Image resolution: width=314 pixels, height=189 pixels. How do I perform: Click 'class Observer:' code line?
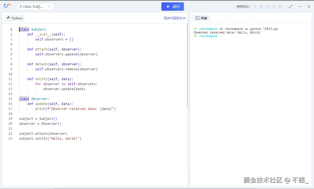pos(34,99)
